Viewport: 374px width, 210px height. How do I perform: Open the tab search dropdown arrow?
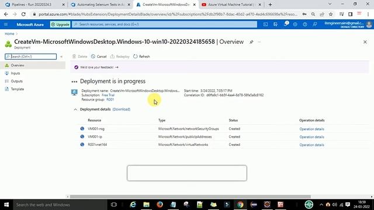pos(330,4)
